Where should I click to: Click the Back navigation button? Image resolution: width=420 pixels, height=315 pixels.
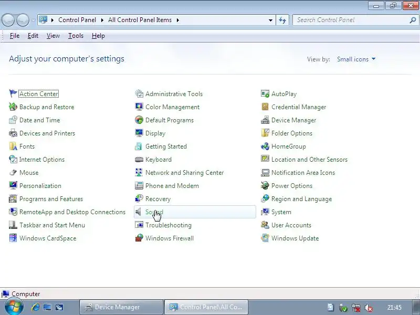coord(8,20)
